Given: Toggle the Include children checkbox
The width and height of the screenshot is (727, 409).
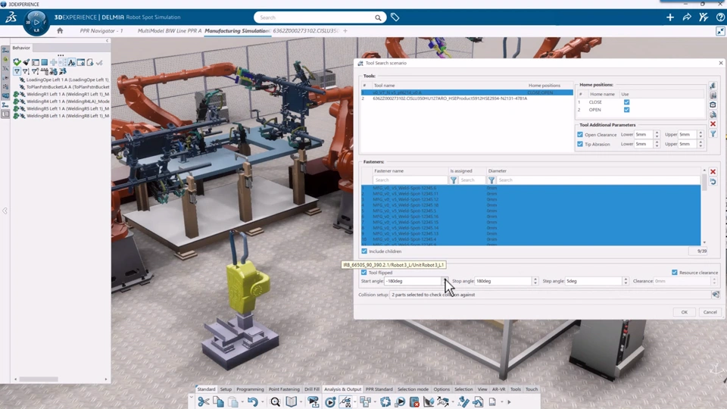Looking at the screenshot, I should pyautogui.click(x=364, y=251).
